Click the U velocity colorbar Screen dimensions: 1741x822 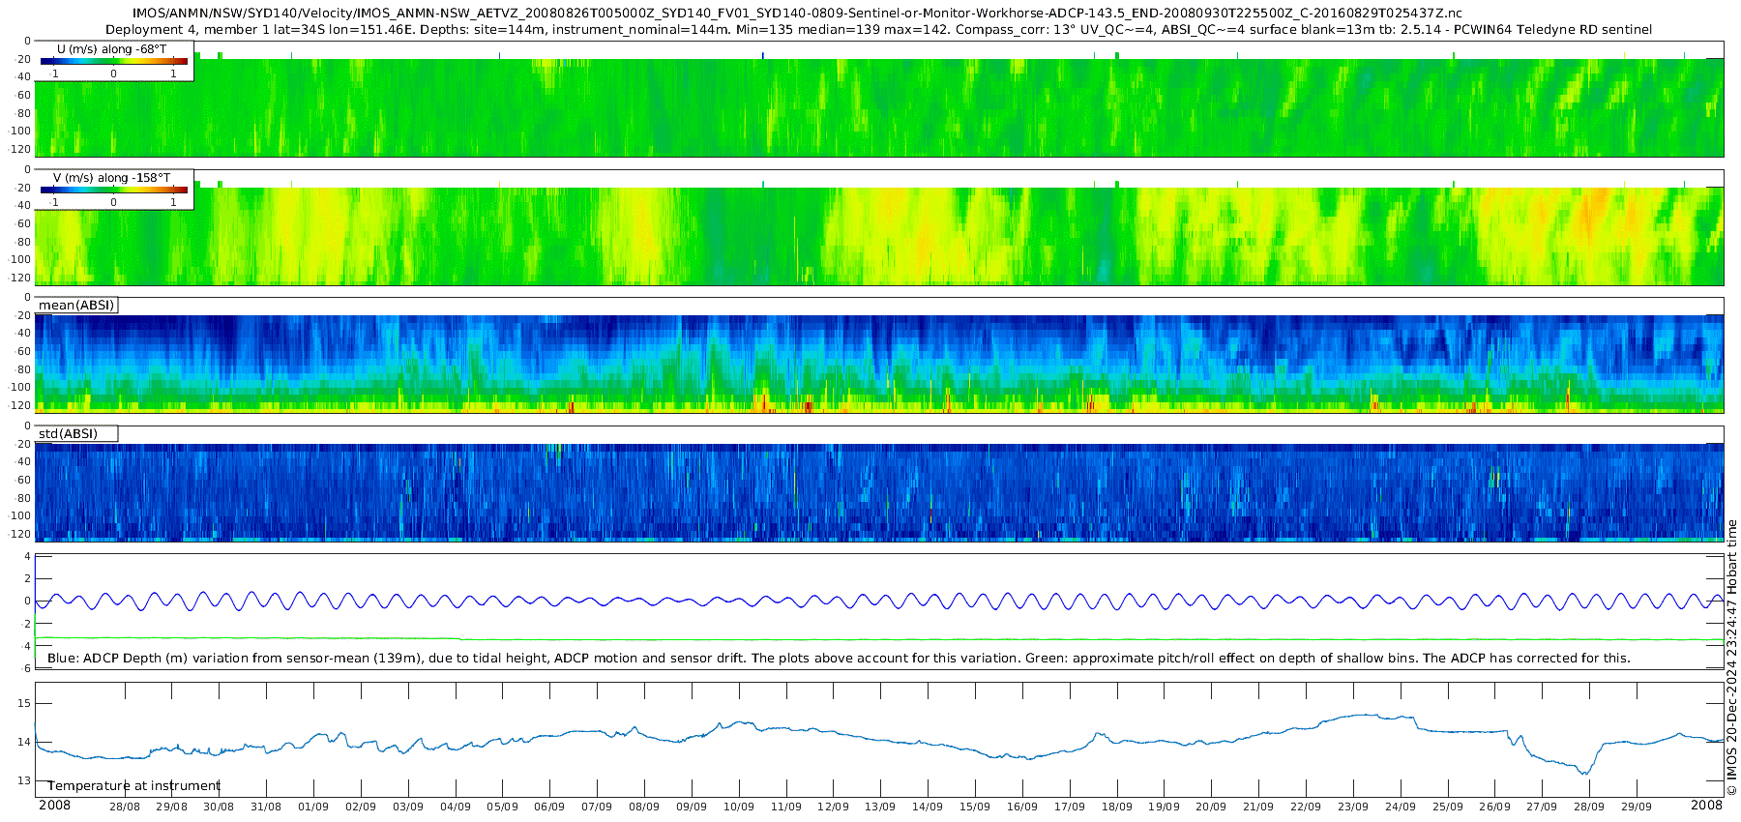114,62
